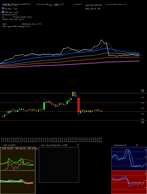Image resolution: width=147 pixels, height=194 pixels.
Task: Click the 6.63 price axis label
Action: [142, 114]
